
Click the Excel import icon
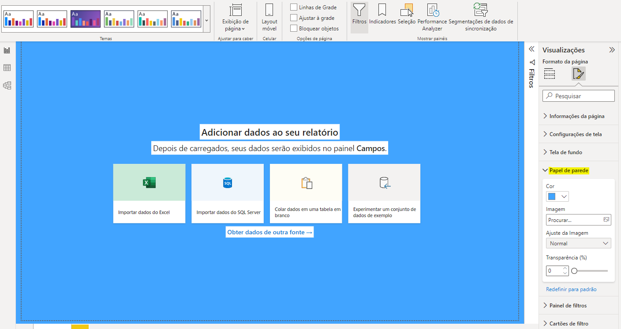[x=149, y=182]
